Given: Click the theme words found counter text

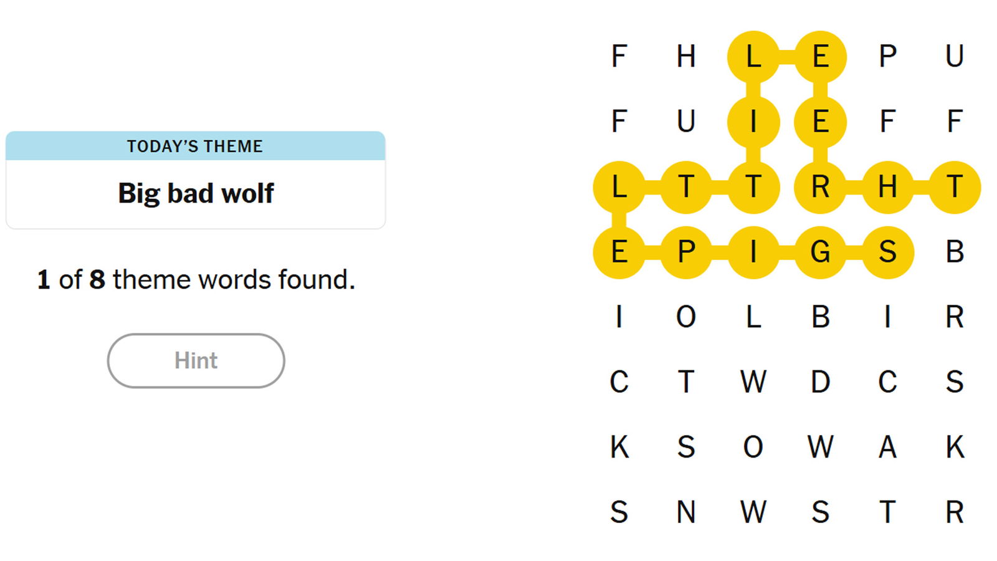Looking at the screenshot, I should (196, 279).
